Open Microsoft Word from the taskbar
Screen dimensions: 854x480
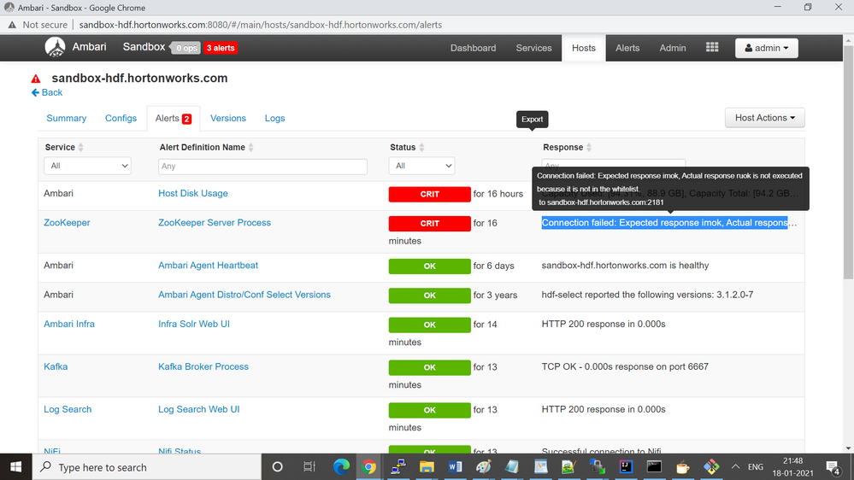[x=455, y=467]
